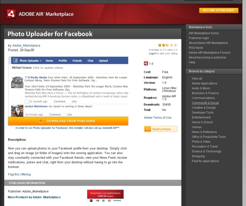
Task: Browse Office & Productivity Tools category
Action: click(x=208, y=137)
